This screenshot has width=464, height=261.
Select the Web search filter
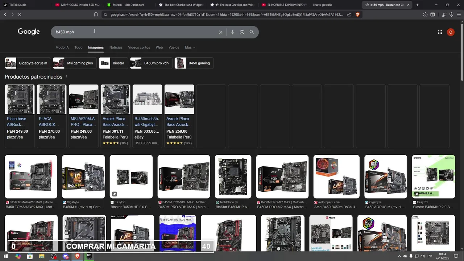pyautogui.click(x=159, y=47)
